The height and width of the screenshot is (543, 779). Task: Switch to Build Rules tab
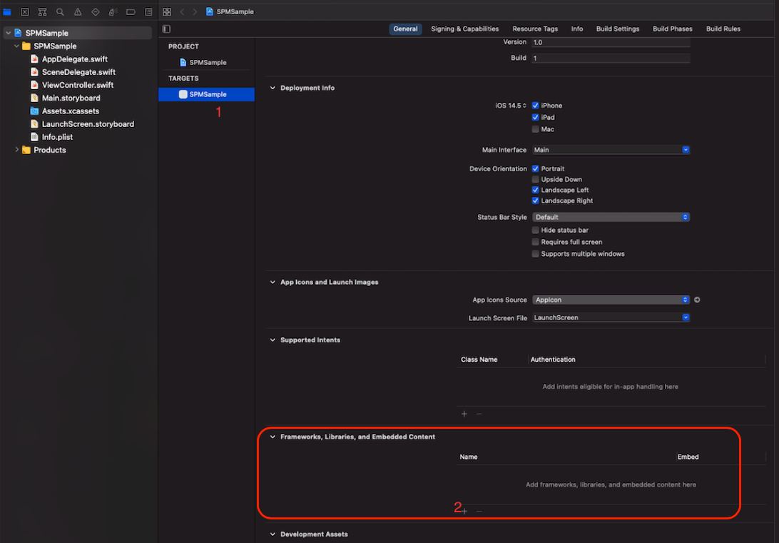(723, 29)
